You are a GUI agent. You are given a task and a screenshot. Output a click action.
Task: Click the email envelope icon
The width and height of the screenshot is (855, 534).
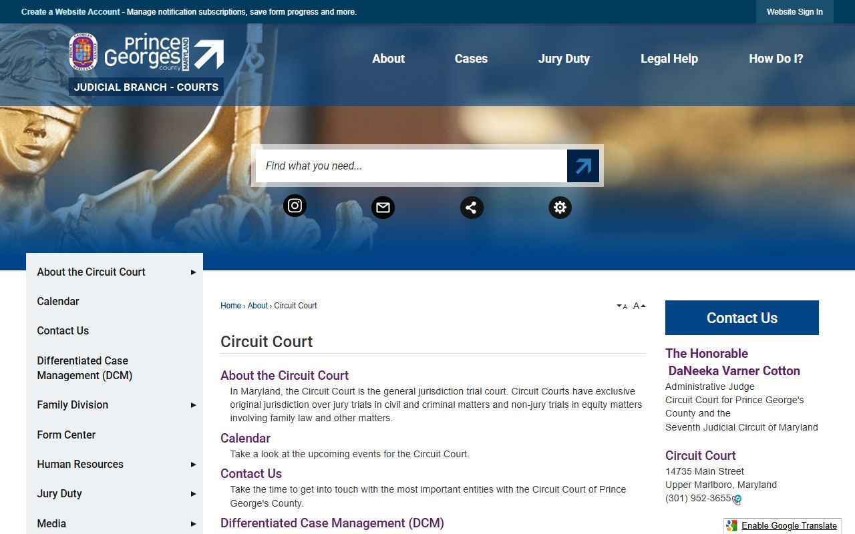pos(383,208)
